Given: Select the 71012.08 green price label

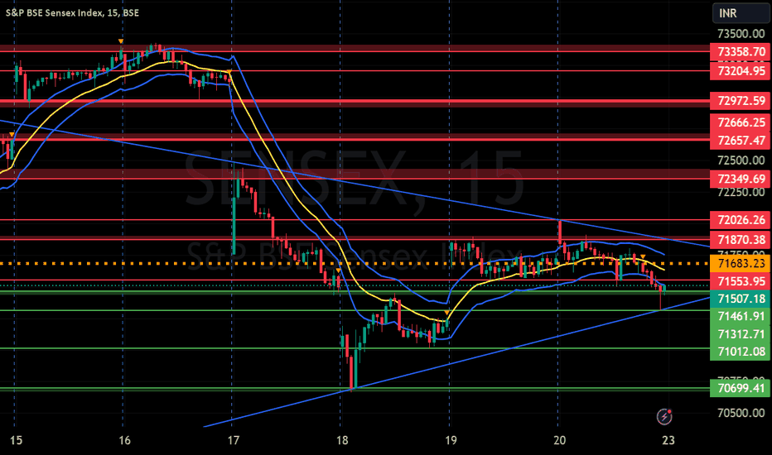Looking at the screenshot, I should tap(741, 352).
